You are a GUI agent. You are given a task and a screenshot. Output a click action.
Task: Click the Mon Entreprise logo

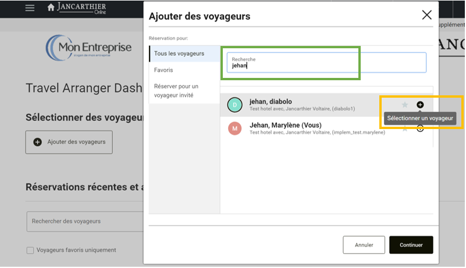click(89, 48)
